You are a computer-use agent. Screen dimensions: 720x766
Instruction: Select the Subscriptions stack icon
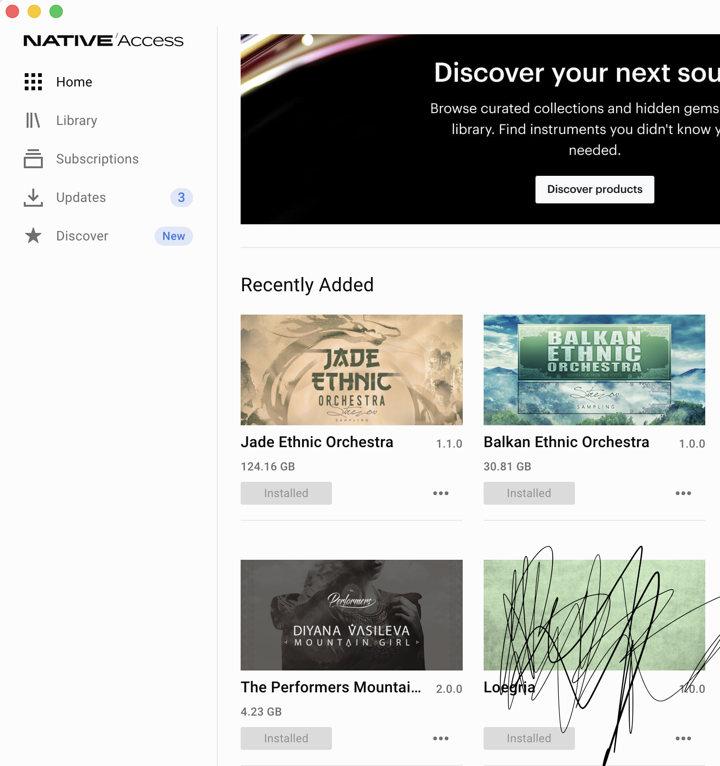[33, 159]
